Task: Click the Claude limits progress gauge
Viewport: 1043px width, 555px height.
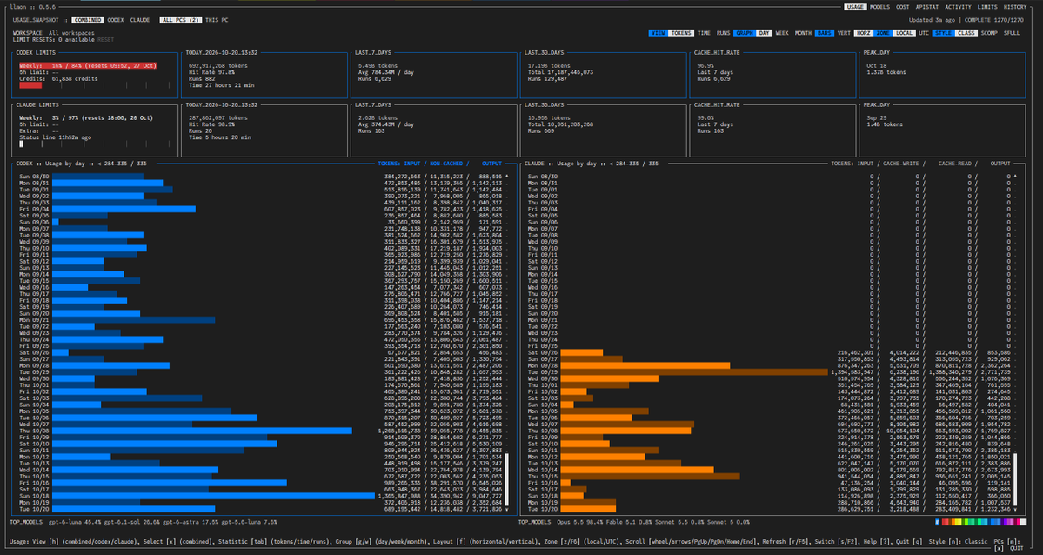Action: [x=95, y=144]
